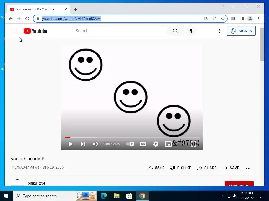Select the 'you are an idiot! - YouTube' tab

(x=38, y=9)
